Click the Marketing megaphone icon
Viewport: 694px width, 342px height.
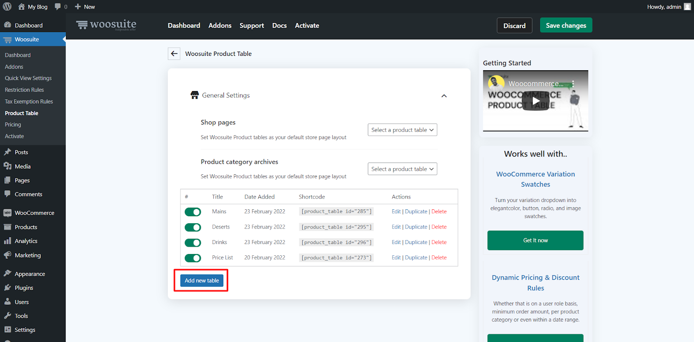7,255
